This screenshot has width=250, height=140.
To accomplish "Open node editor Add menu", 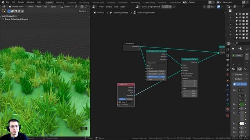I will tap(116, 7).
